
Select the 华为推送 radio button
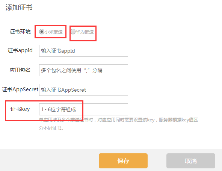[x=73, y=32]
